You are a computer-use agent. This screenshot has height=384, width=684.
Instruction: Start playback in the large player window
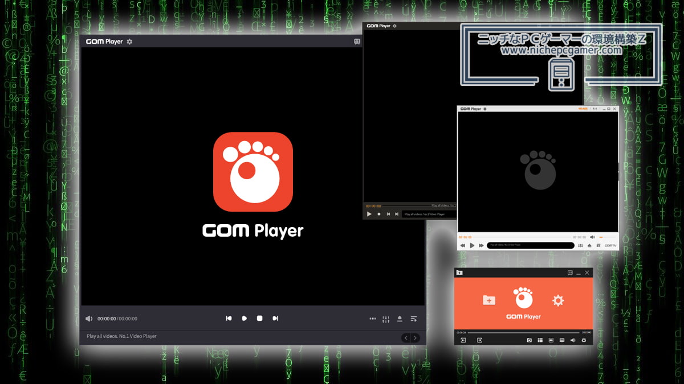click(x=244, y=319)
